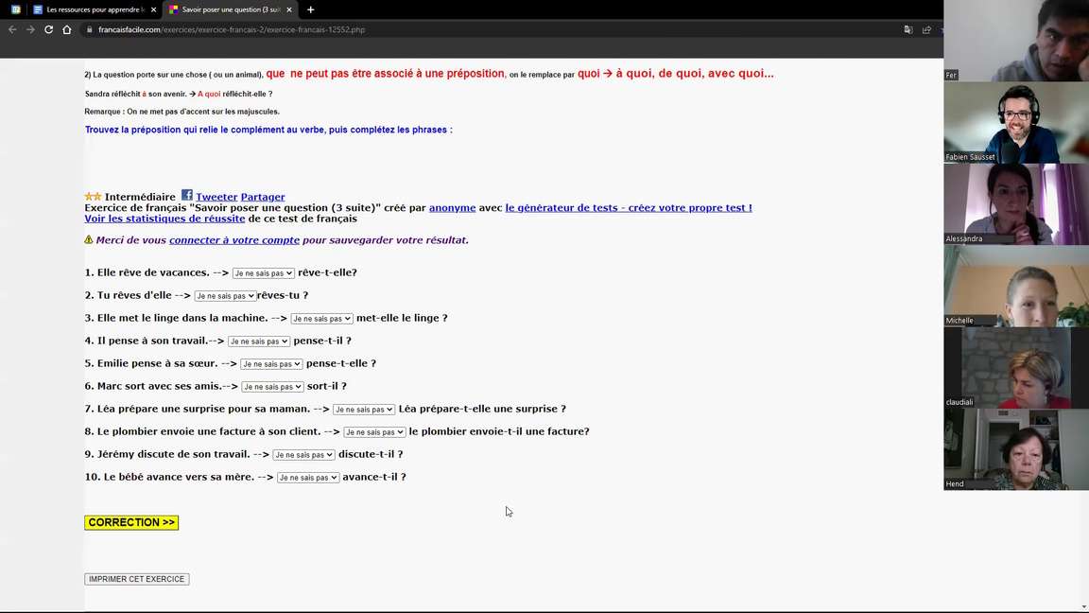Expand dropdown for 'Jérémy discute de son travail'
This screenshot has height=613, width=1089.
click(x=303, y=455)
